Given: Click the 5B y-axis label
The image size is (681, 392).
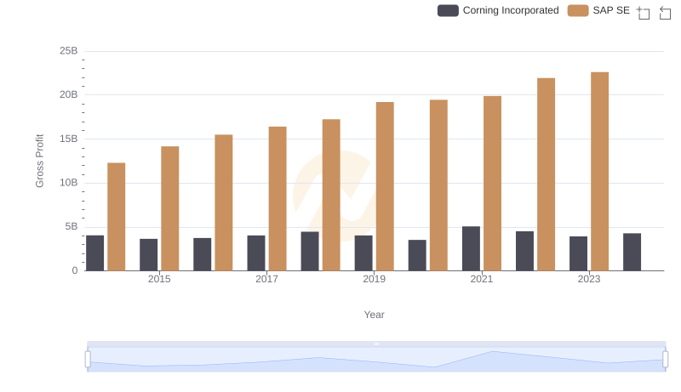Looking at the screenshot, I should (x=72, y=226).
